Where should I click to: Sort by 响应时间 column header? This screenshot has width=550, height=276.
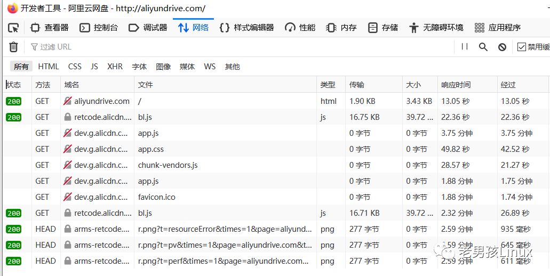467,85
